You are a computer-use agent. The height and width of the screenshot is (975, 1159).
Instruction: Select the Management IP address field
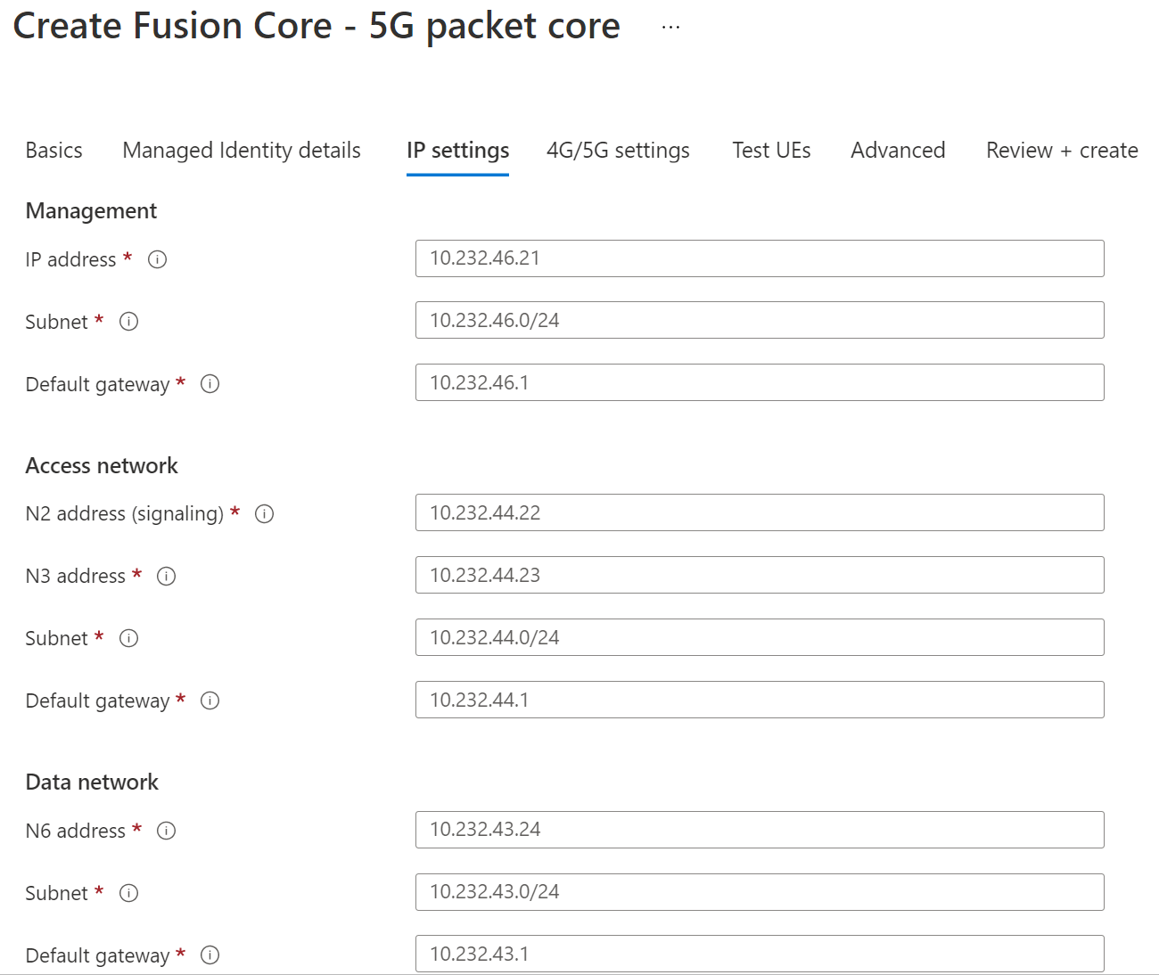coord(760,258)
